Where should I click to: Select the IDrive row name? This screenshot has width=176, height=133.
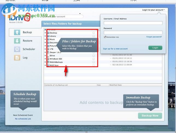pyautogui.click(x=52, y=56)
